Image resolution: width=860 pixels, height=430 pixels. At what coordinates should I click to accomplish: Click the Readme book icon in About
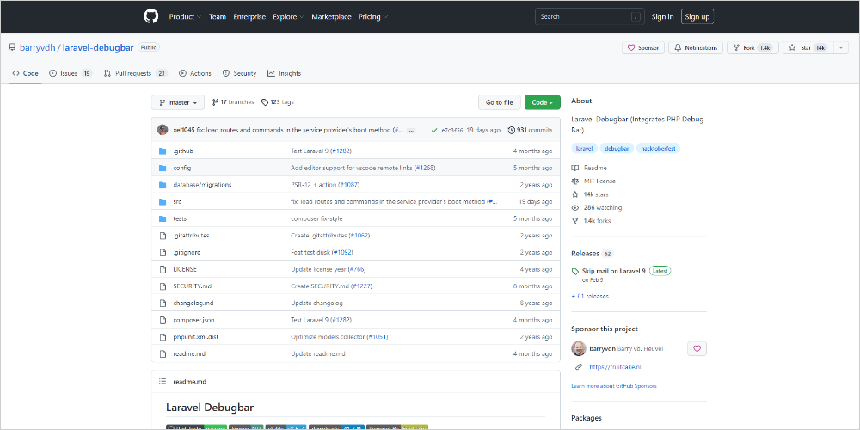[574, 168]
